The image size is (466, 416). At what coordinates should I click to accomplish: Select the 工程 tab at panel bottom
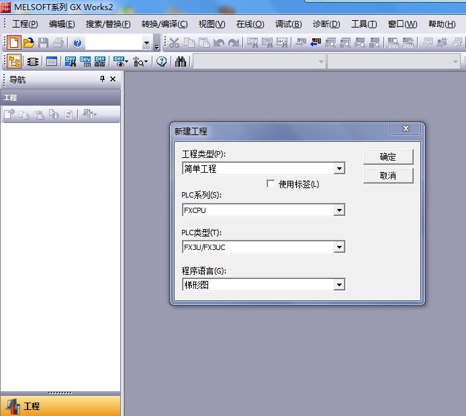(32, 406)
